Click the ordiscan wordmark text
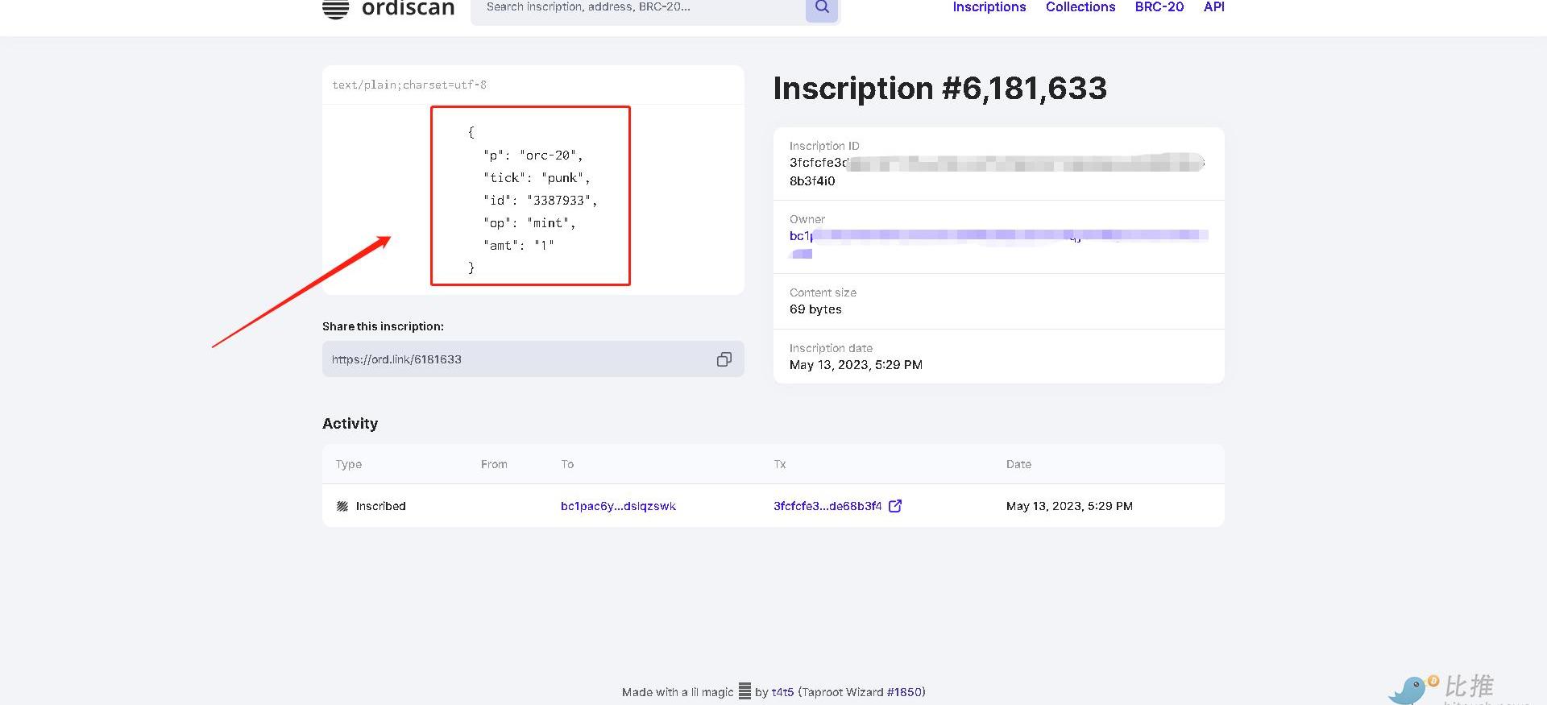 (408, 9)
